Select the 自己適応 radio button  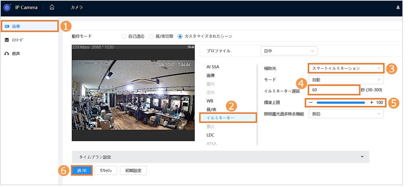[124, 37]
